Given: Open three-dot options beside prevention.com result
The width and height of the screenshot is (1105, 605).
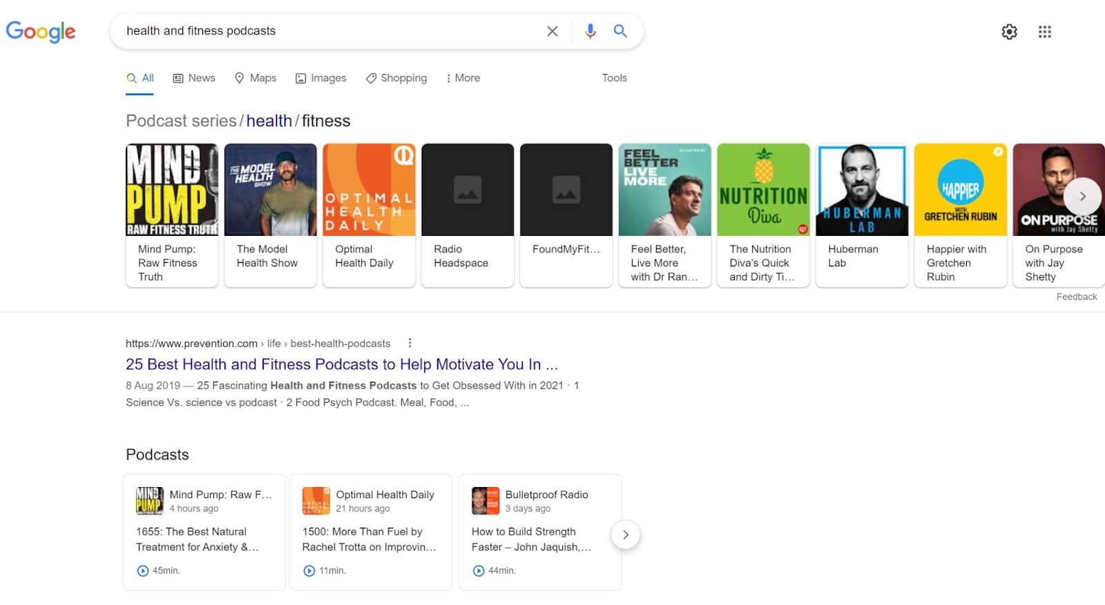Looking at the screenshot, I should pos(410,343).
